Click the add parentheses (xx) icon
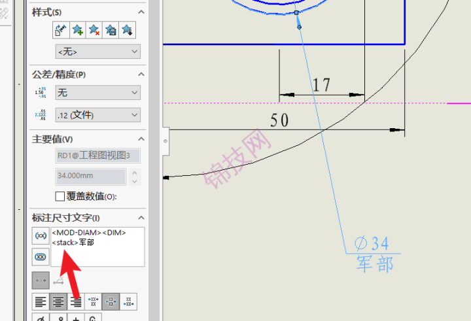The height and width of the screenshot is (321, 471). tap(41, 236)
